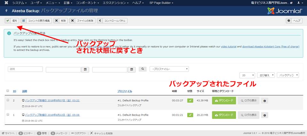Show the info icon for the 43.39 MB backup
The image size is (307, 136).
265,101
